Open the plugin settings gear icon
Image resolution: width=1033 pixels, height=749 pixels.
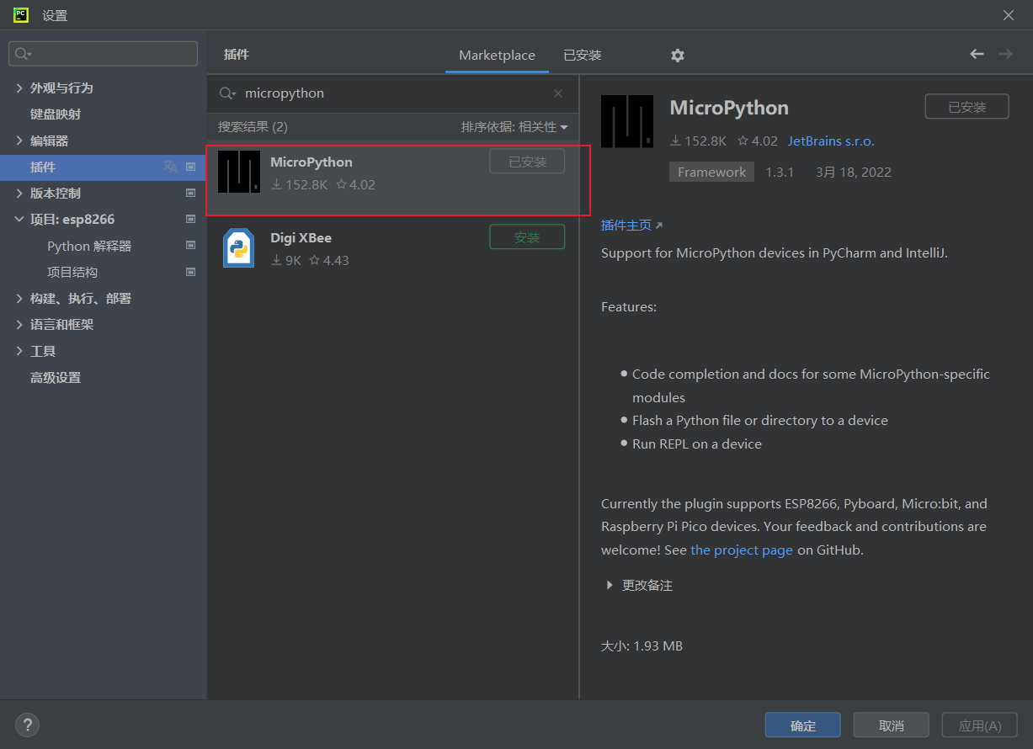[678, 56]
